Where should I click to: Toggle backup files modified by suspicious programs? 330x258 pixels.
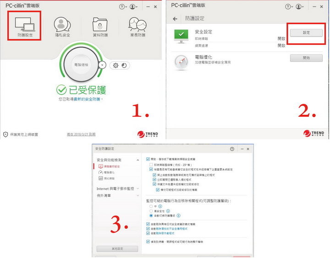coord(158,189)
